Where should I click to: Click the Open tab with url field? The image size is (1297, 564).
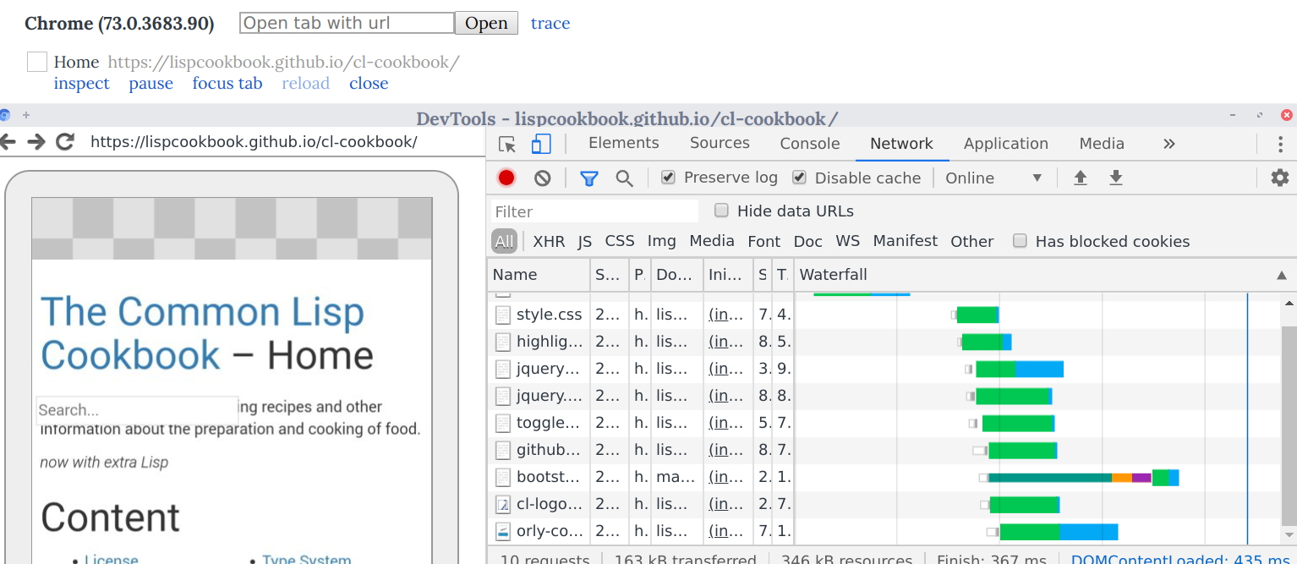(348, 23)
